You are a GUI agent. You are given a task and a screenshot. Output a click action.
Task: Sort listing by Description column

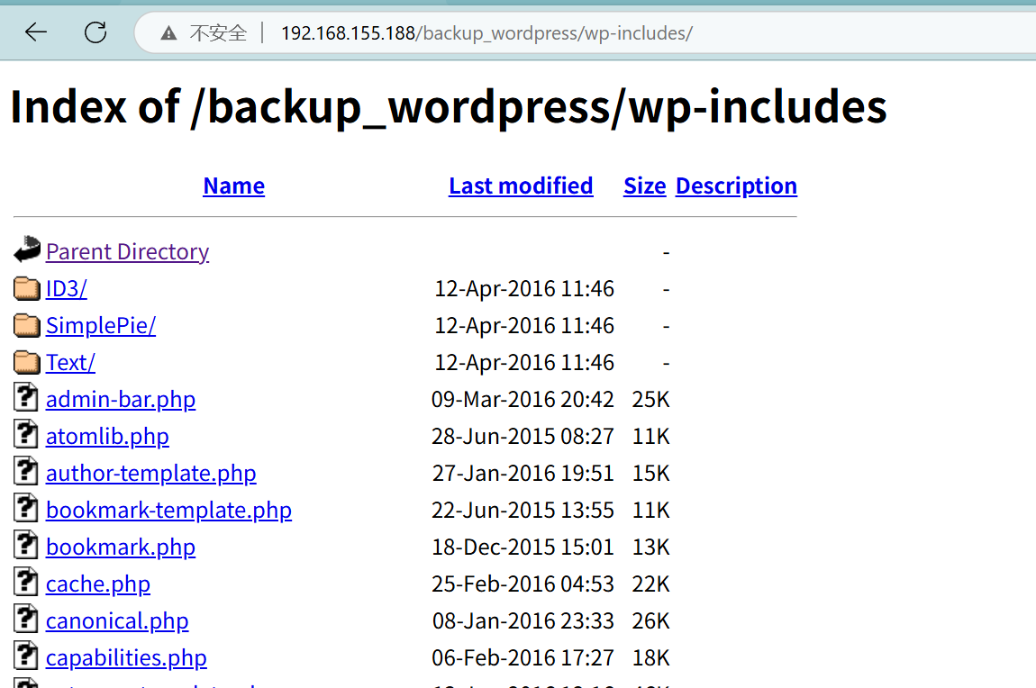(x=736, y=186)
